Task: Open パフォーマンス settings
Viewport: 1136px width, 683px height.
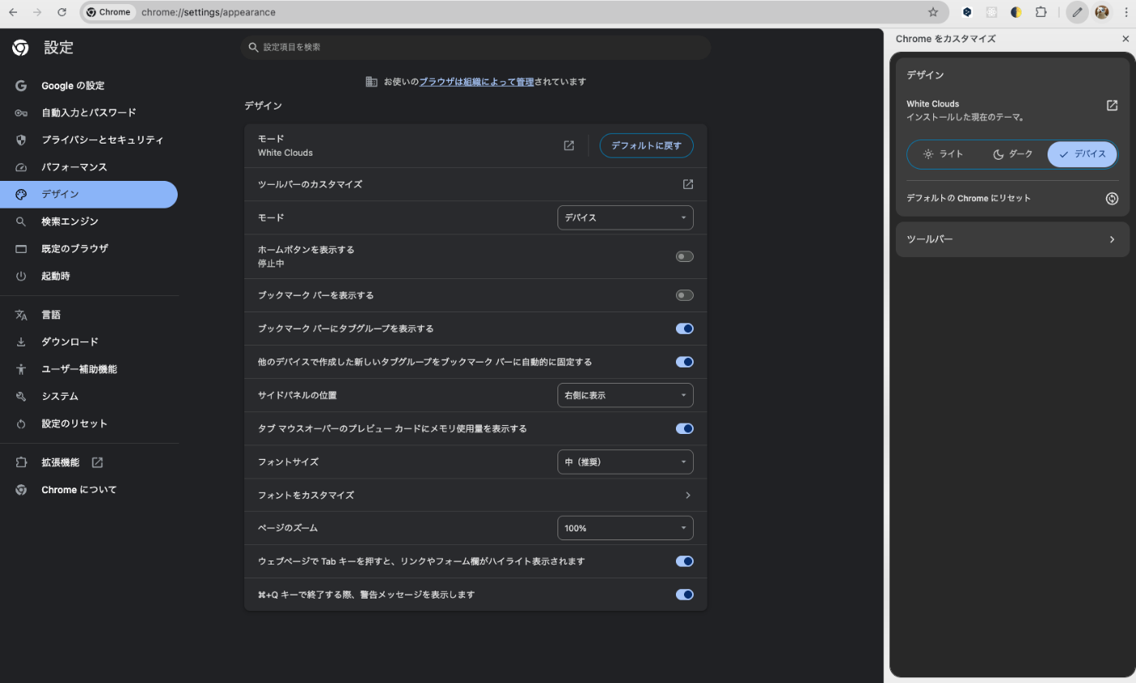Action: 88,167
